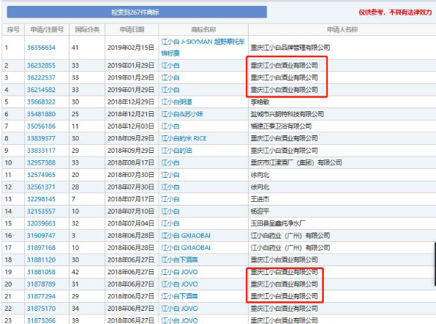Image resolution: width=436 pixels, height=324 pixels.
Task: Open trademark 江小白 J-SKYMAN 越野摩托车锦标赛
Action: [203, 48]
